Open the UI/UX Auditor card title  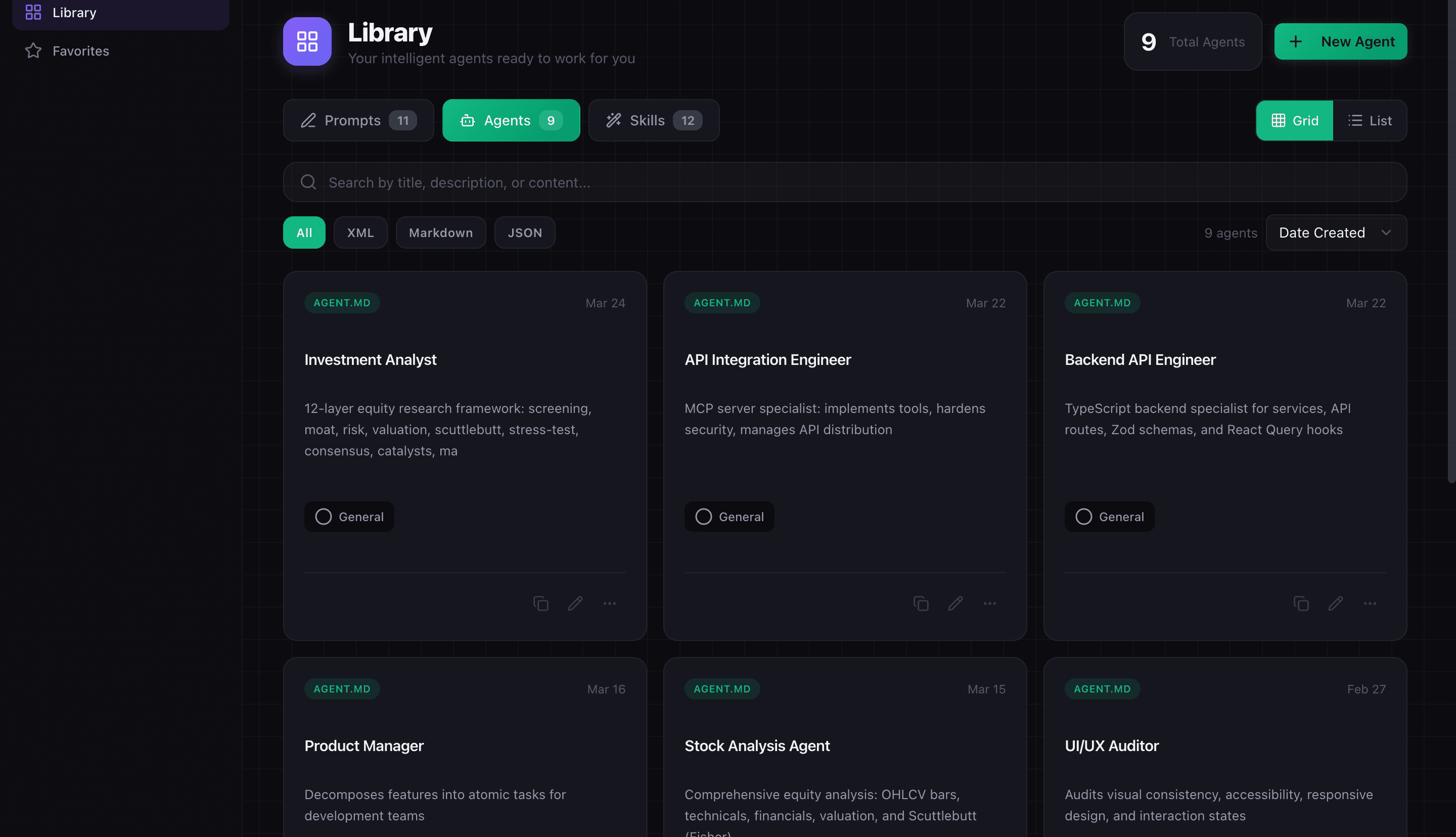click(x=1112, y=746)
